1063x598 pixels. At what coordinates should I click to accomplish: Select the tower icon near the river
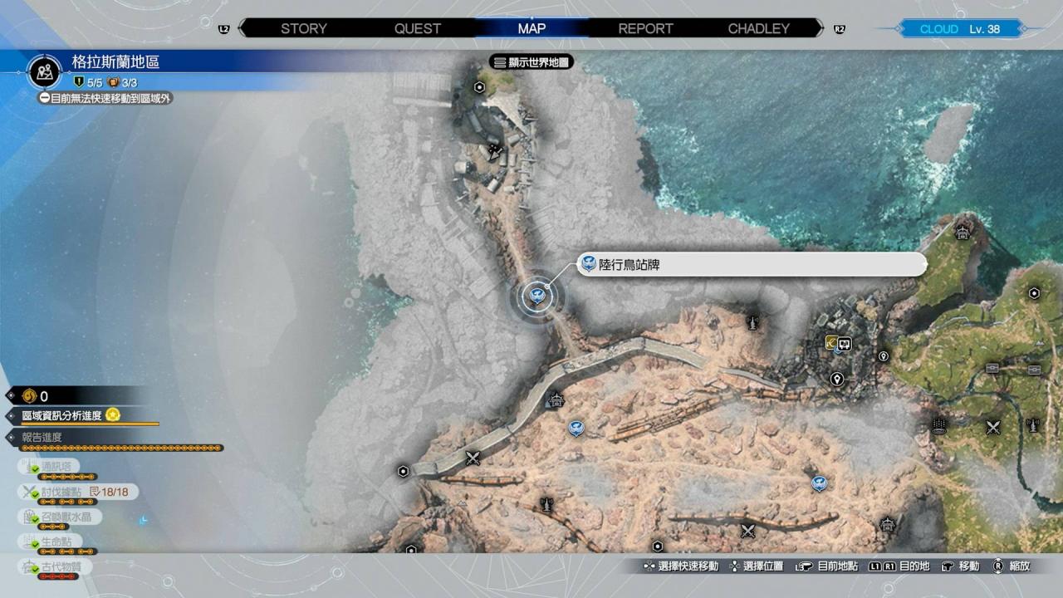[x=1033, y=425]
